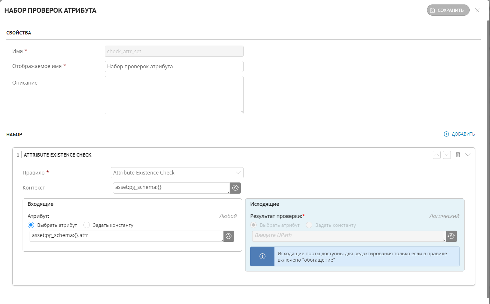Move rule down with the down arrow

[x=447, y=155]
